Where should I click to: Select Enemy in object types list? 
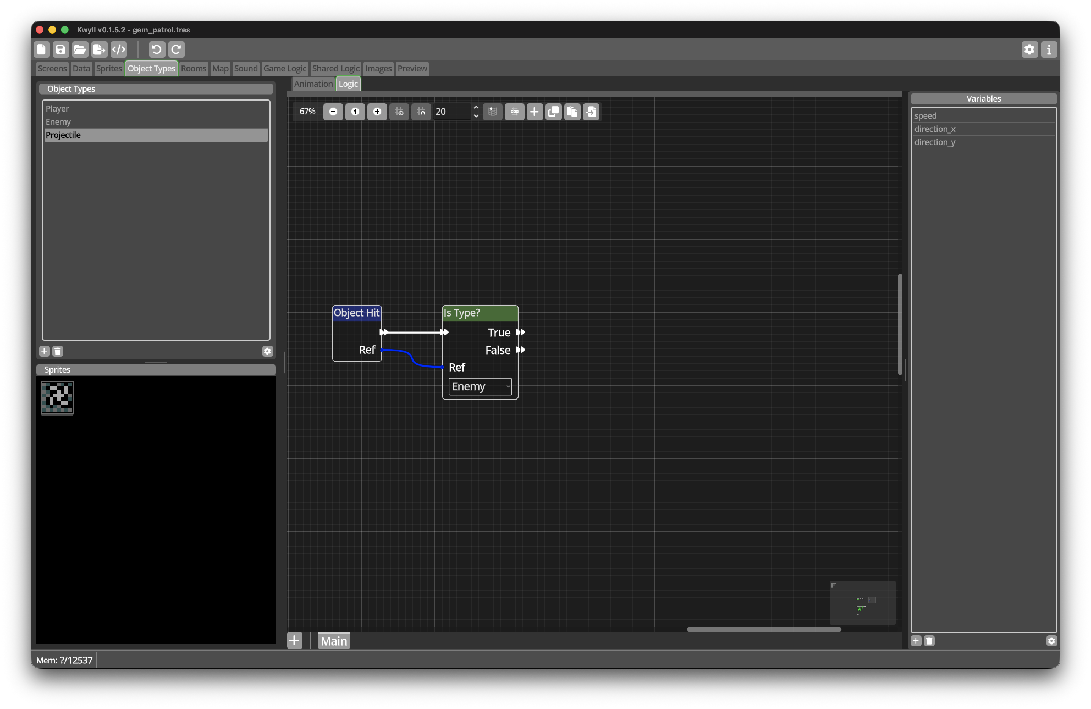(x=156, y=122)
